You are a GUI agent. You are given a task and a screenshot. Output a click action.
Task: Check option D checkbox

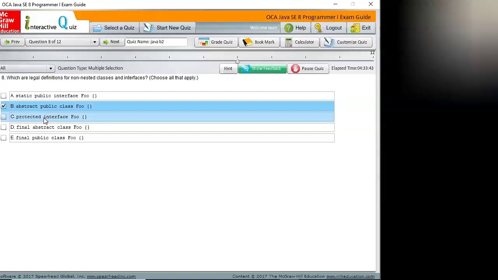(x=4, y=127)
